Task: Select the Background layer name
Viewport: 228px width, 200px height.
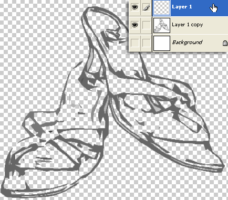Action: [188, 43]
